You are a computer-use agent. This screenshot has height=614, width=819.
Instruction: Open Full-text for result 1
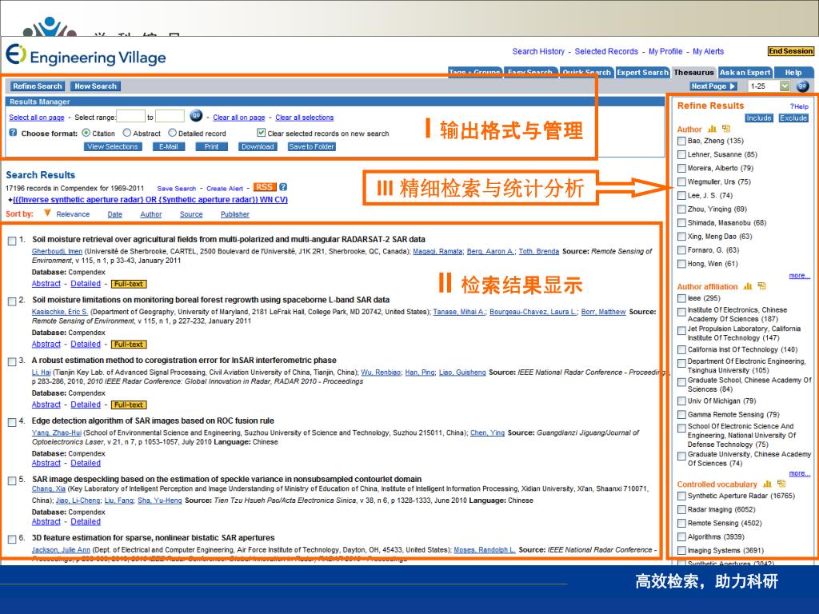[x=129, y=284]
